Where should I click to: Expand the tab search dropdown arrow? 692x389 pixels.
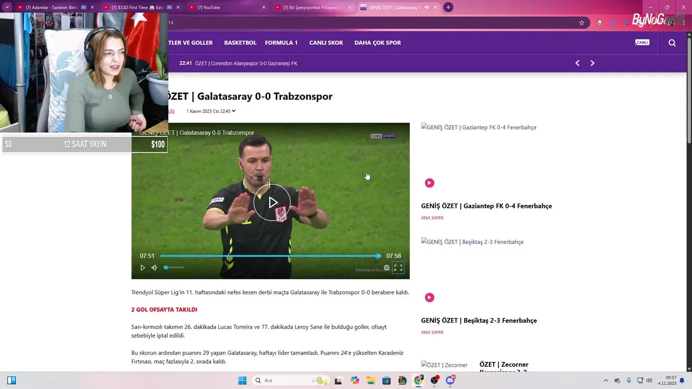pos(7,8)
